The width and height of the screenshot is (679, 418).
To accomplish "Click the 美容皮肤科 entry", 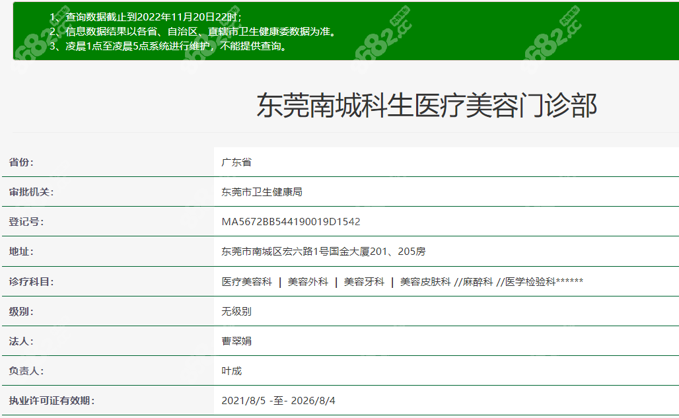I will pyautogui.click(x=425, y=282).
